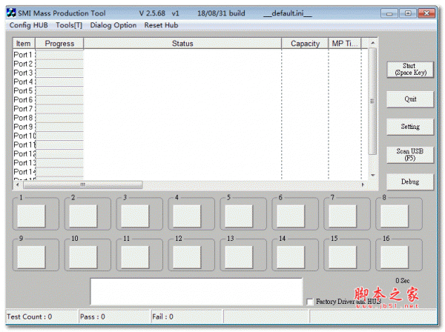This screenshot has width=445, height=332.
Task: Click the Item column header
Action: coord(24,44)
